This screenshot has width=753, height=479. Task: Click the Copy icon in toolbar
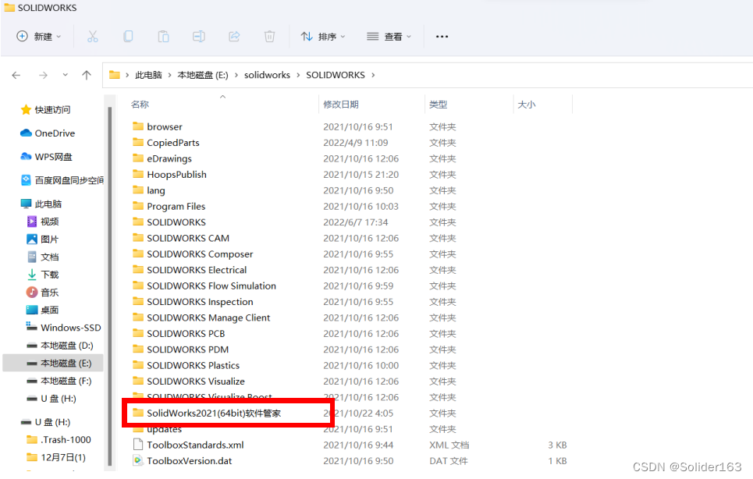(128, 36)
